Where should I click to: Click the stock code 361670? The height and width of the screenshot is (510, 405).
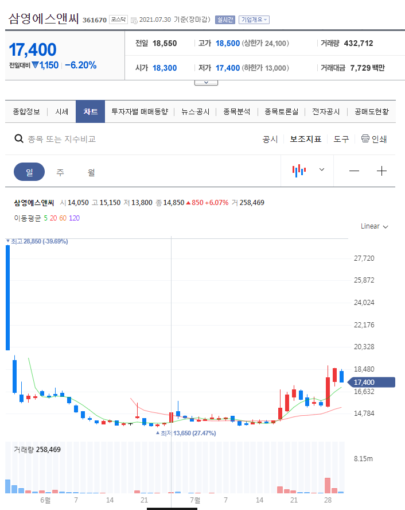pyautogui.click(x=95, y=20)
